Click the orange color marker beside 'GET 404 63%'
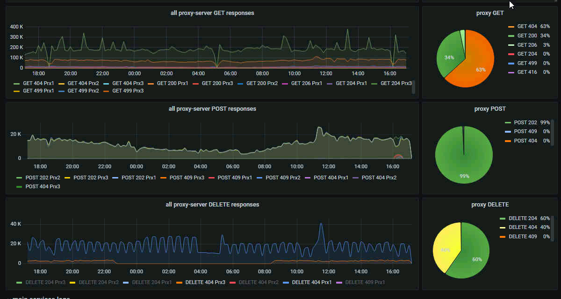 pos(511,27)
